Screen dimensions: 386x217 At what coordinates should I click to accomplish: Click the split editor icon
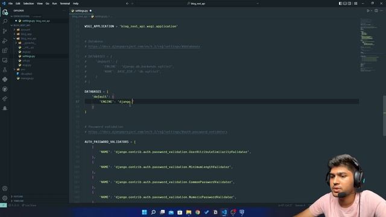tap(376, 11)
